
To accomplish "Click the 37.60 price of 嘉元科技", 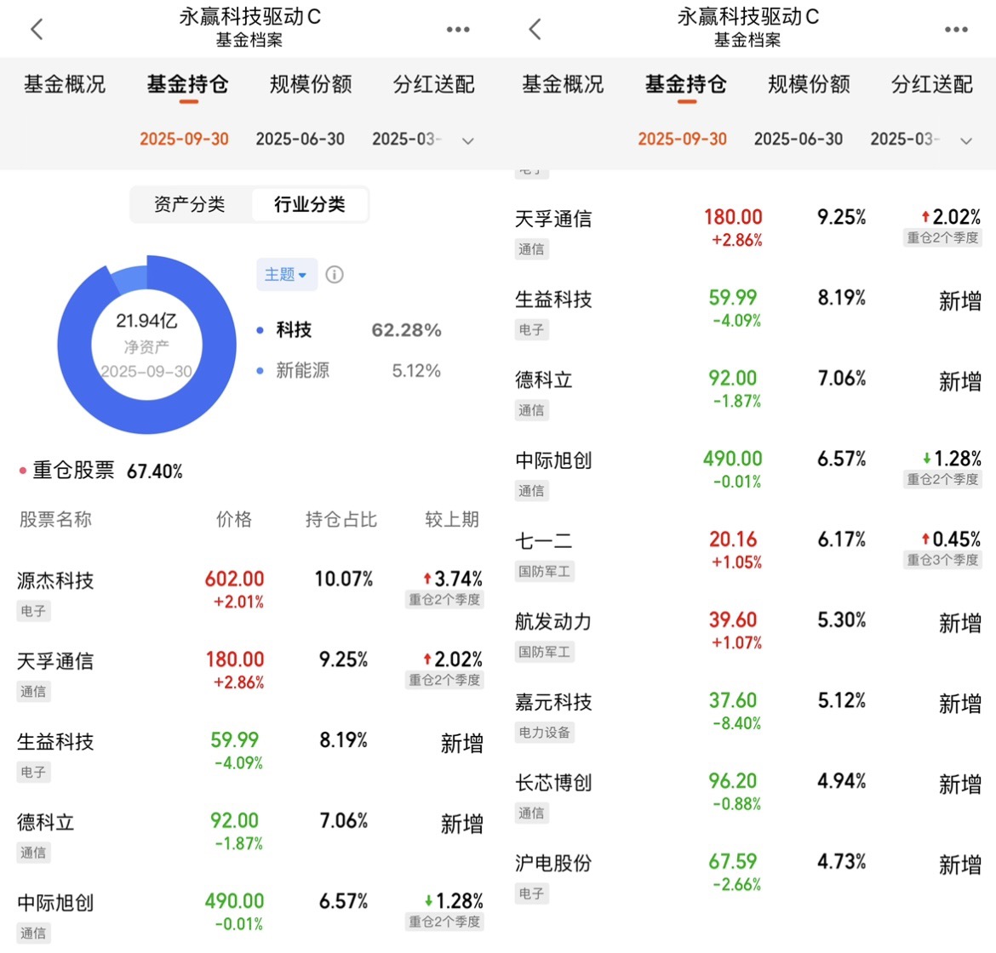I will [733, 701].
